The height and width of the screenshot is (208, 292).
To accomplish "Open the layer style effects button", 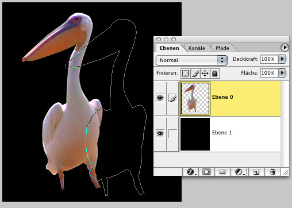I will pyautogui.click(x=191, y=172).
